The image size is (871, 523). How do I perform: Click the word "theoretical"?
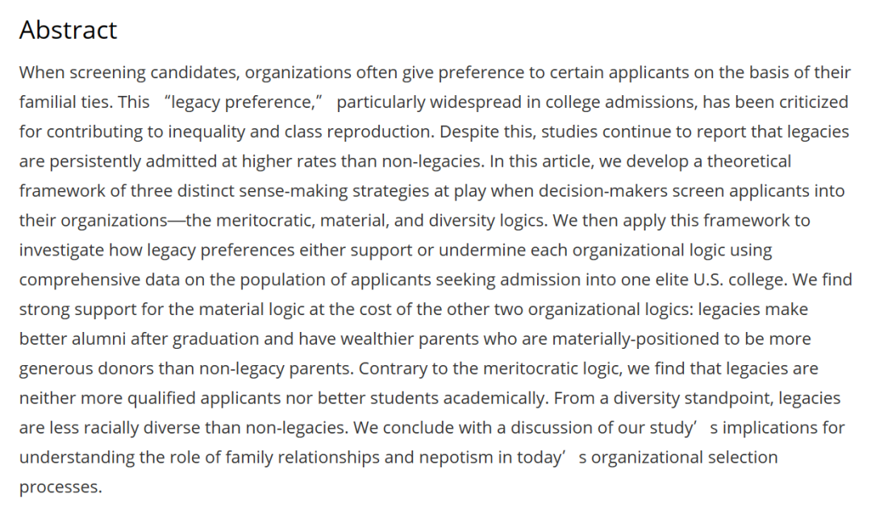748,161
